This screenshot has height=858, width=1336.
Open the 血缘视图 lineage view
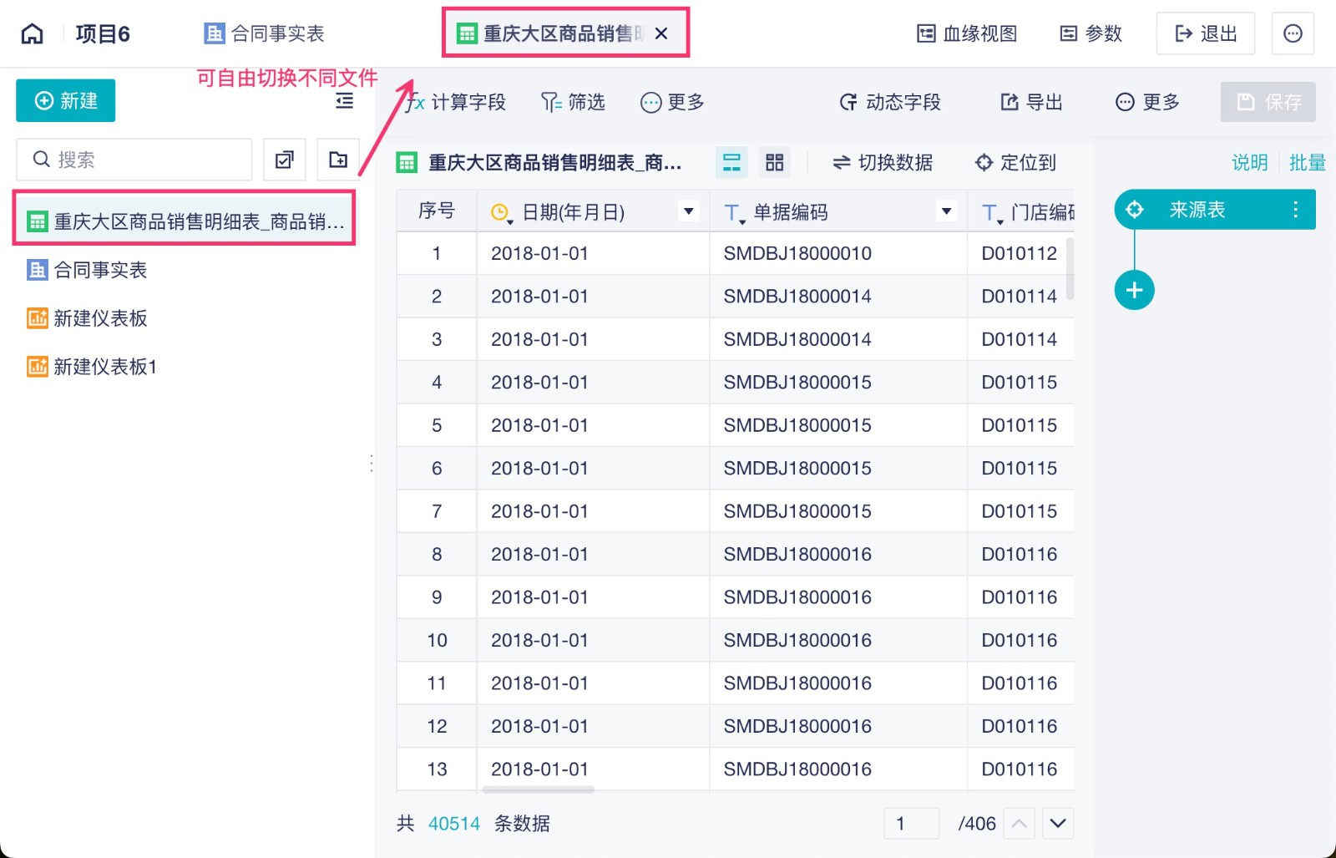click(x=966, y=33)
